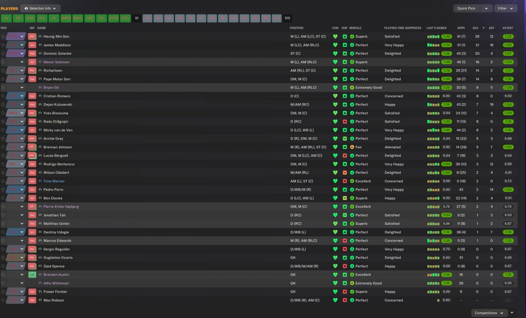Image resolution: width=526 pixels, height=318 pixels.
Task: Click Brandon Austin's green Lst badge
Action: [32, 274]
